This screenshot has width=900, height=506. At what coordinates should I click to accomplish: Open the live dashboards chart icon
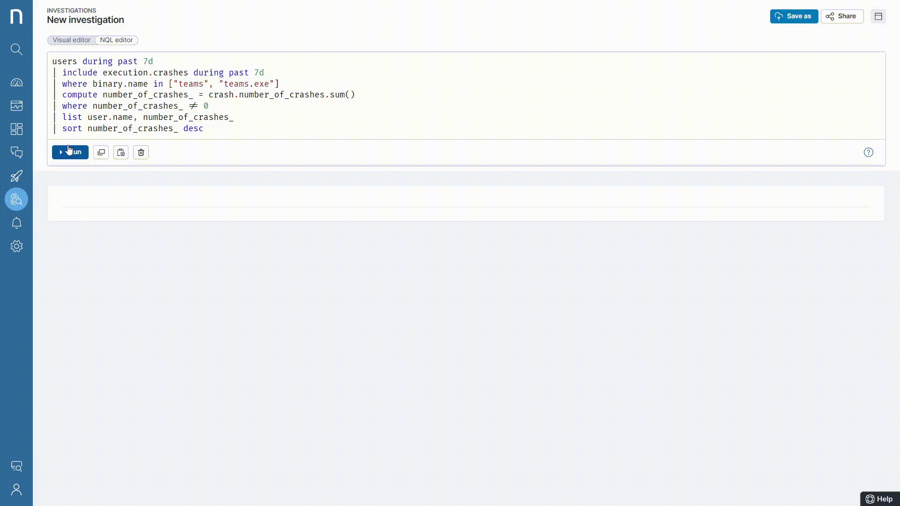click(16, 106)
